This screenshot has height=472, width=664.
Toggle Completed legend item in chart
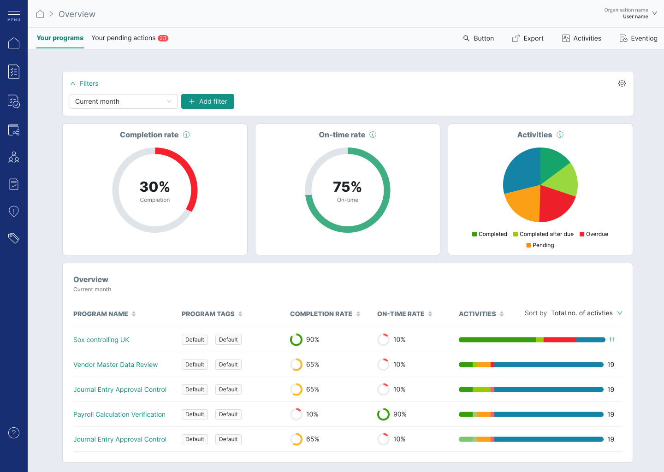[489, 234]
